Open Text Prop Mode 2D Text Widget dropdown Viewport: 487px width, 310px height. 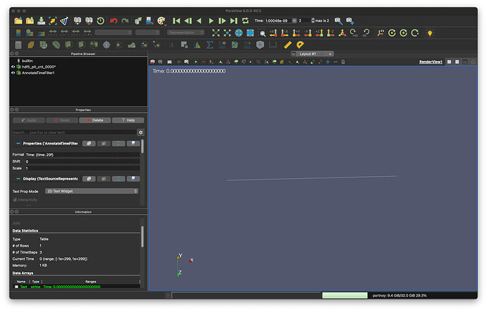(92, 191)
